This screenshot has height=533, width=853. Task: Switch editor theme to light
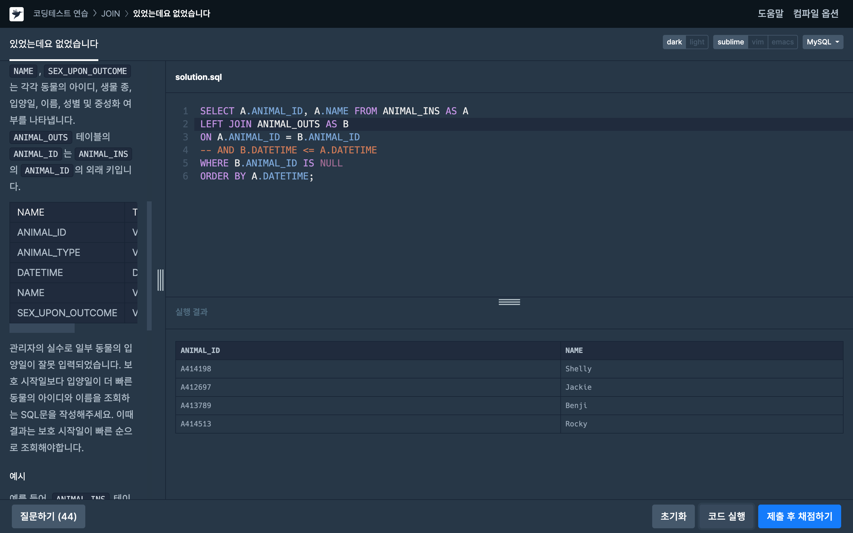(x=697, y=42)
